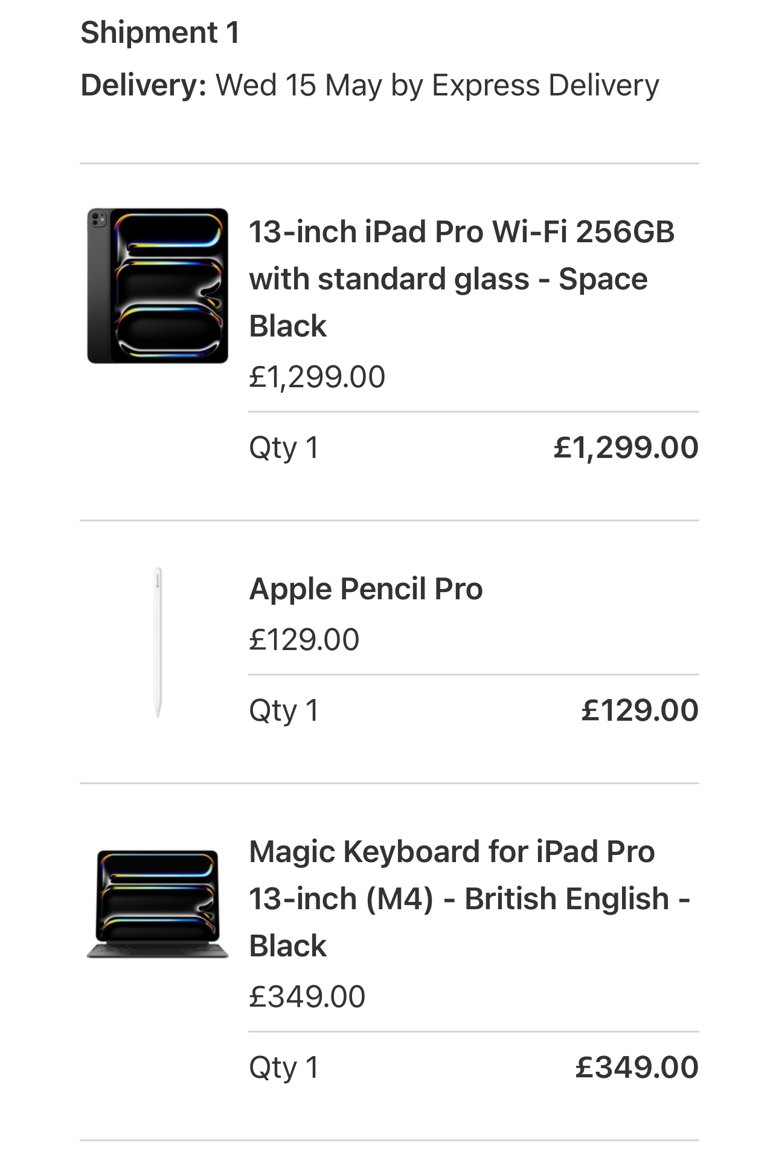
Task: Click the Magic Keyboard unit price £349.00
Action: tap(307, 997)
